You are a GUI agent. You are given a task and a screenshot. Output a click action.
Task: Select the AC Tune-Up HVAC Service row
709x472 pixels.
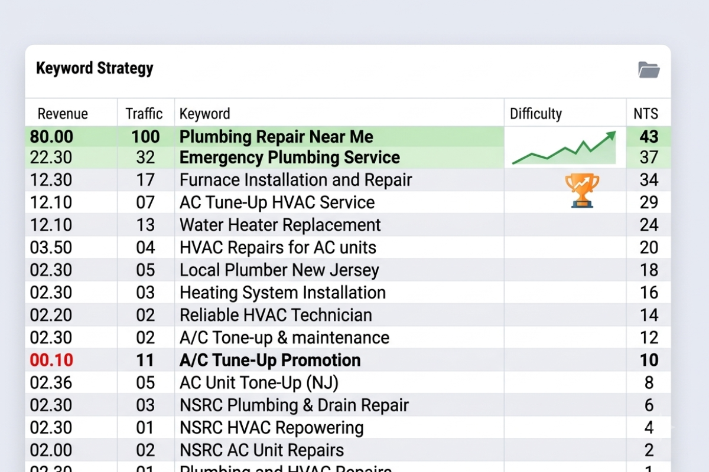click(348, 202)
